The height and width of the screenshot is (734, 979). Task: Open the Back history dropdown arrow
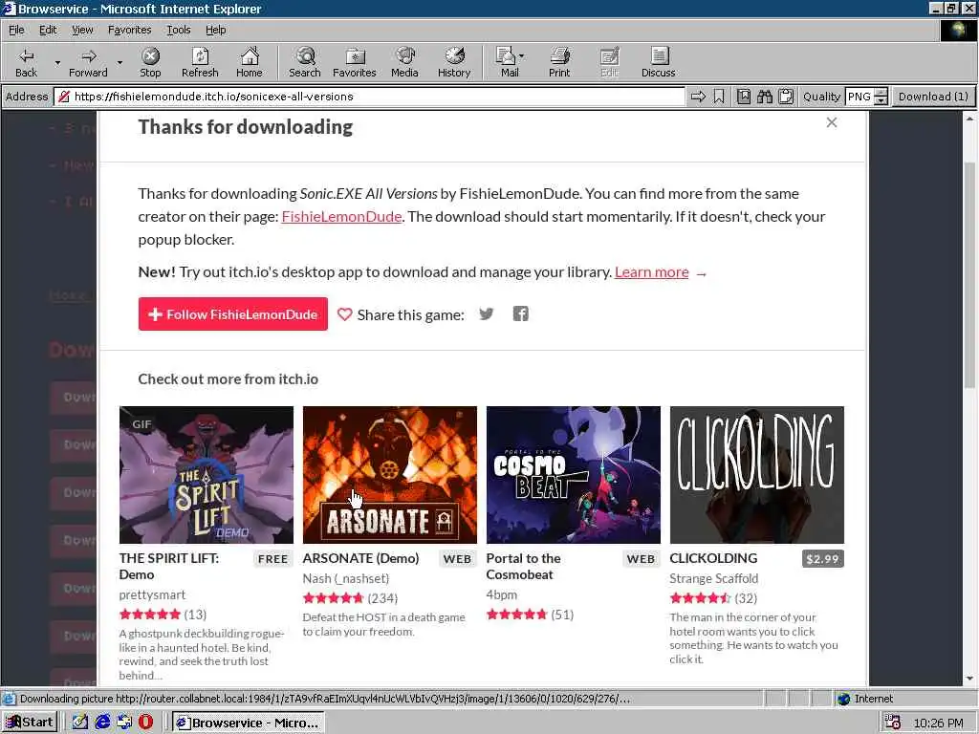tap(57, 63)
